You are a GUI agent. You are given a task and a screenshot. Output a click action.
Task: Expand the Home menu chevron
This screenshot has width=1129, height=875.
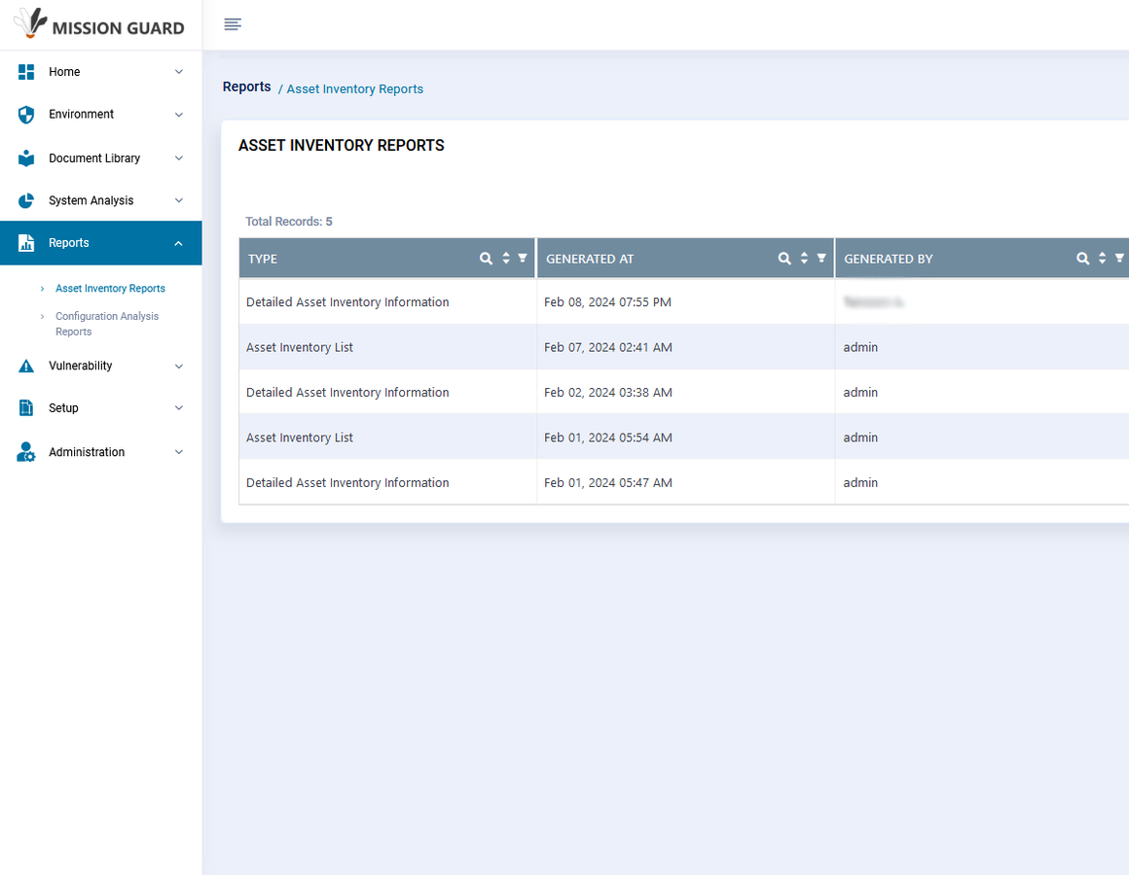(x=178, y=72)
